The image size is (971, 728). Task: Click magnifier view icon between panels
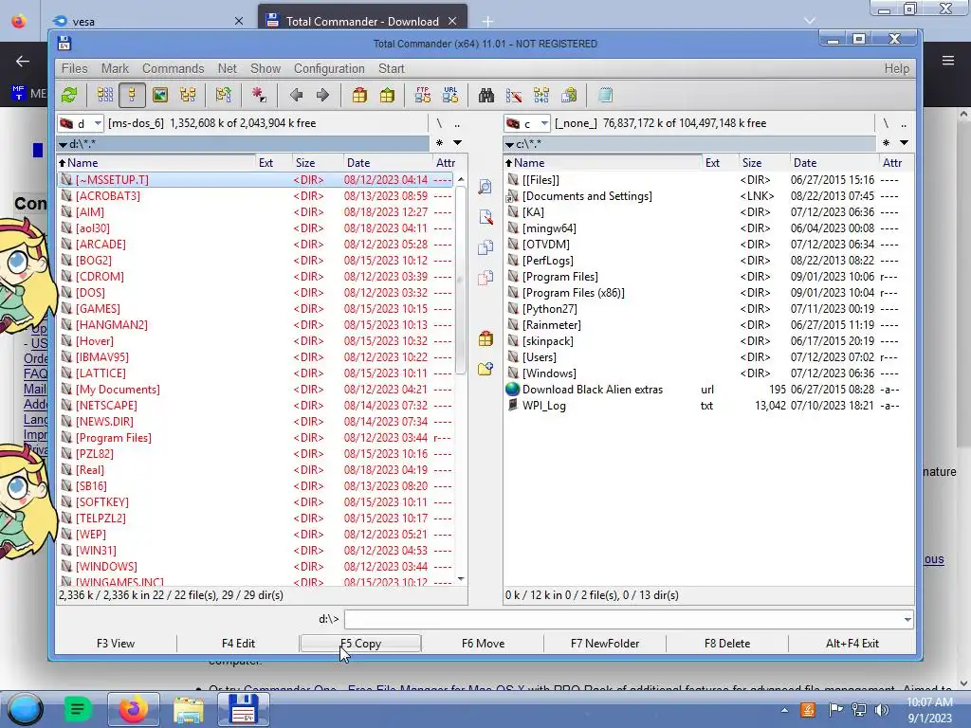[485, 187]
